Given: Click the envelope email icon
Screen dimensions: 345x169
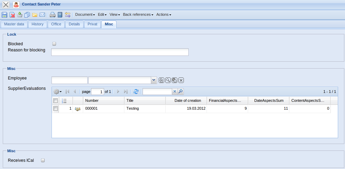Looking at the screenshot, I should click(42, 15).
